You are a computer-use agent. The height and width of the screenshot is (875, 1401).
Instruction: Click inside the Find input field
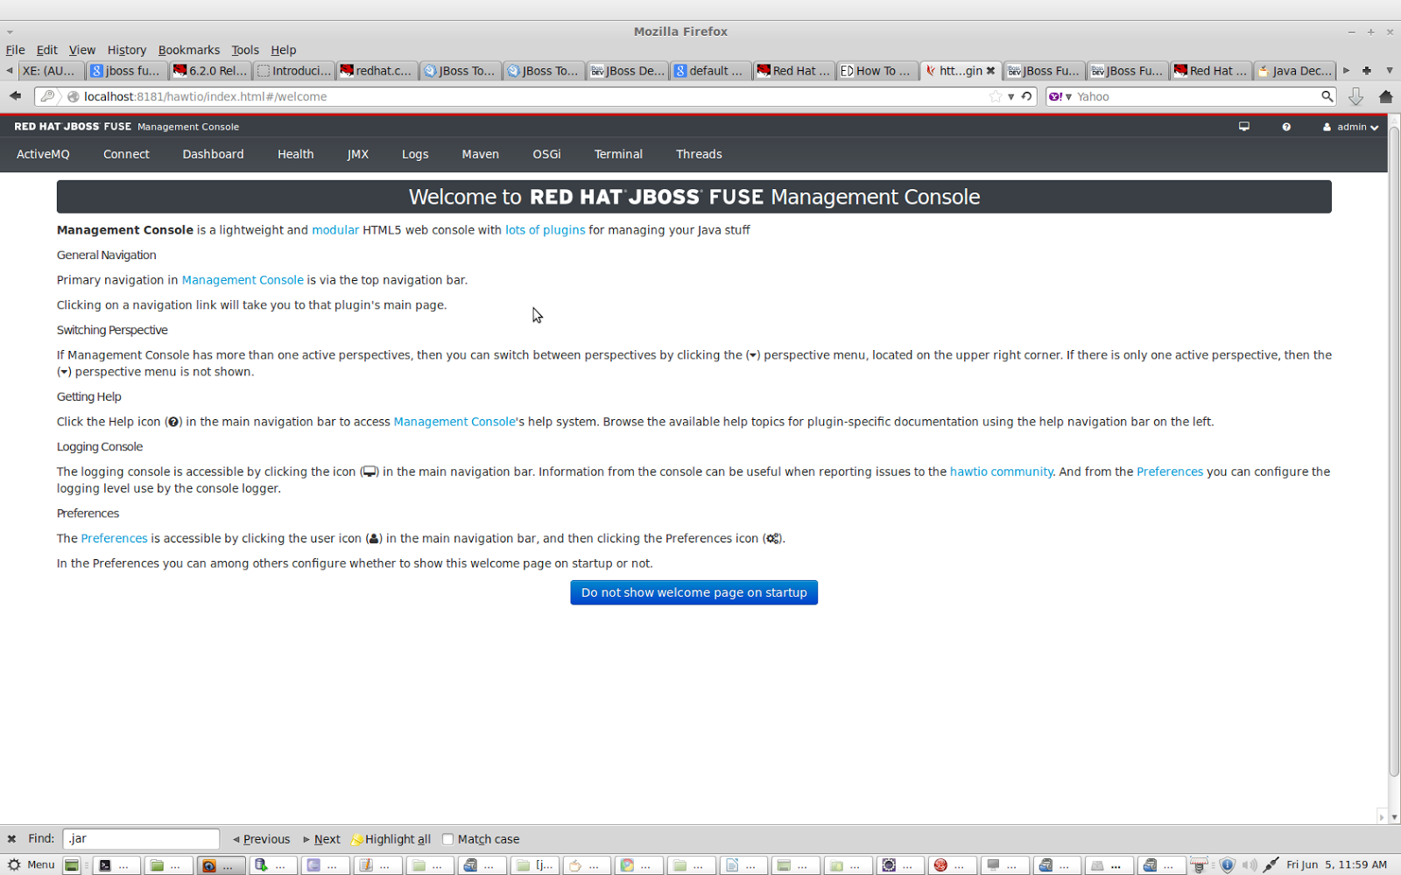coord(140,838)
